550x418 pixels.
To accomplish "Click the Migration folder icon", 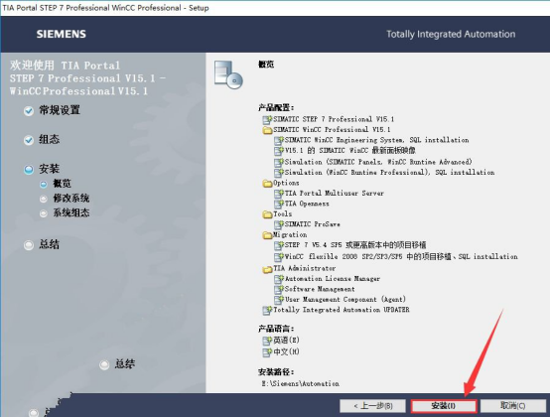I will click(x=267, y=234).
